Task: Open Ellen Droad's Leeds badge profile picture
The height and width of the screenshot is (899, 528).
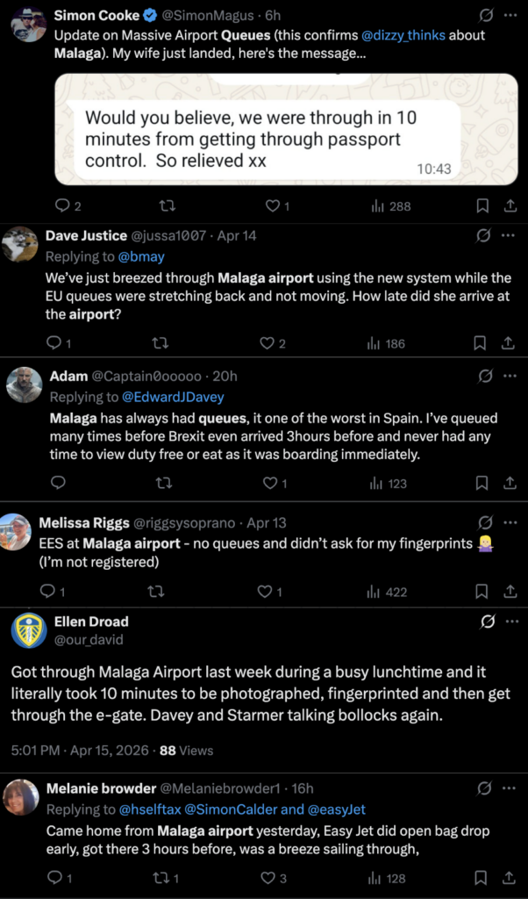Action: [31, 630]
